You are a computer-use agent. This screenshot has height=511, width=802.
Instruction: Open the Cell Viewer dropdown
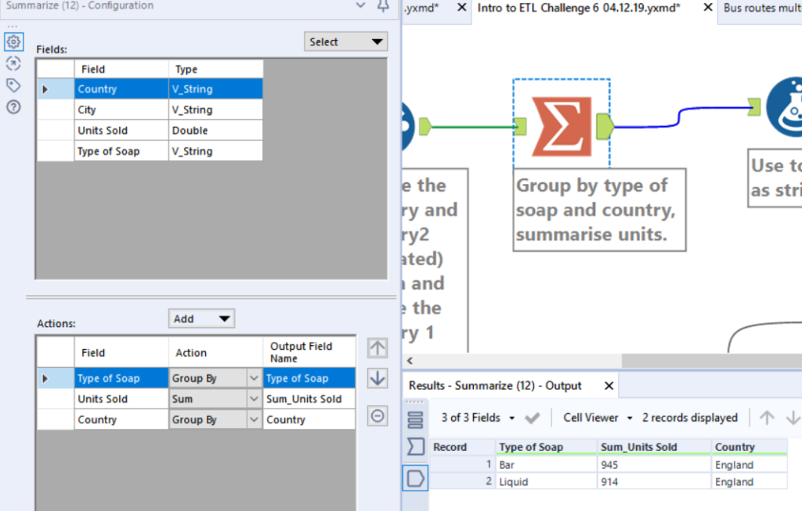(598, 418)
